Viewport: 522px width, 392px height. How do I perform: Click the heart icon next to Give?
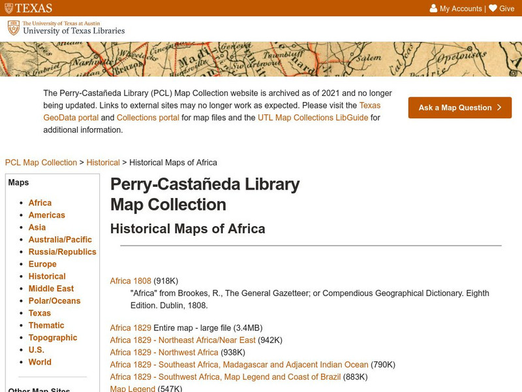(493, 8)
